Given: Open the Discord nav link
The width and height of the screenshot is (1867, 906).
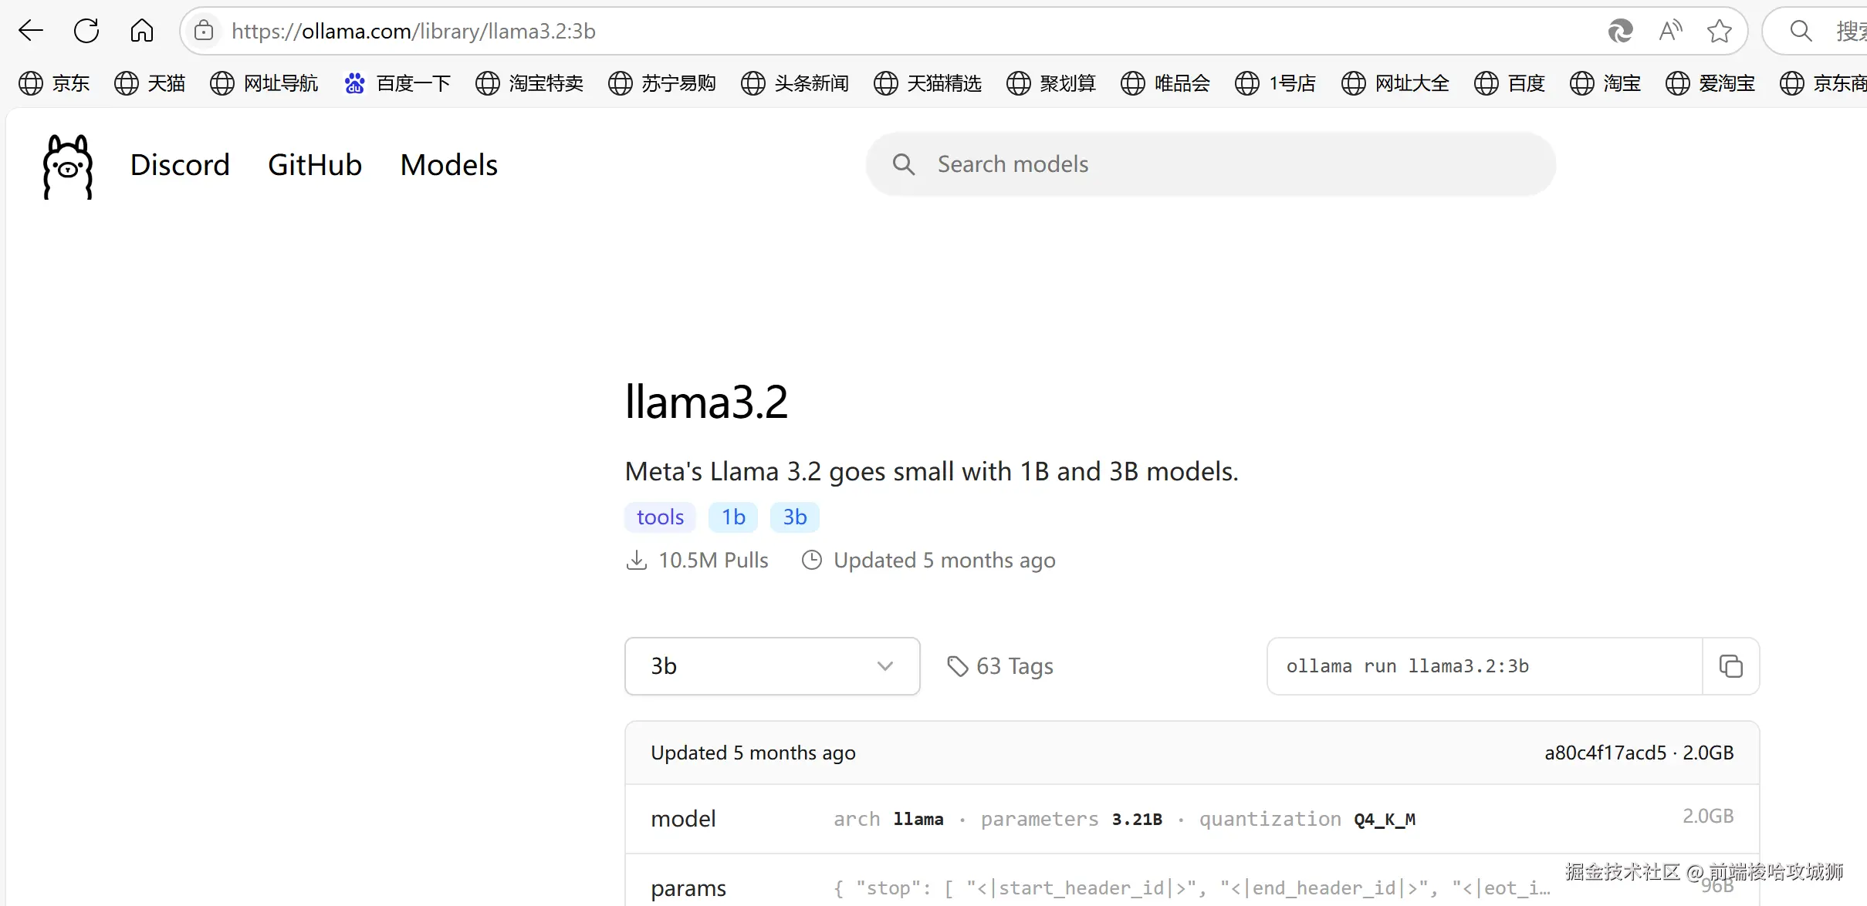Looking at the screenshot, I should coord(180,165).
